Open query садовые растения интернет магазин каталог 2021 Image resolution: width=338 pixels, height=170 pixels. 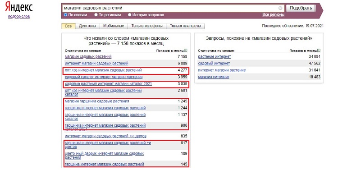(x=109, y=84)
